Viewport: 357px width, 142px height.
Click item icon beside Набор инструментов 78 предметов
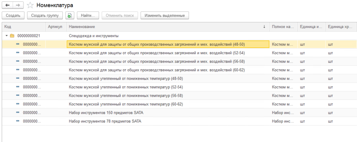point(18,121)
